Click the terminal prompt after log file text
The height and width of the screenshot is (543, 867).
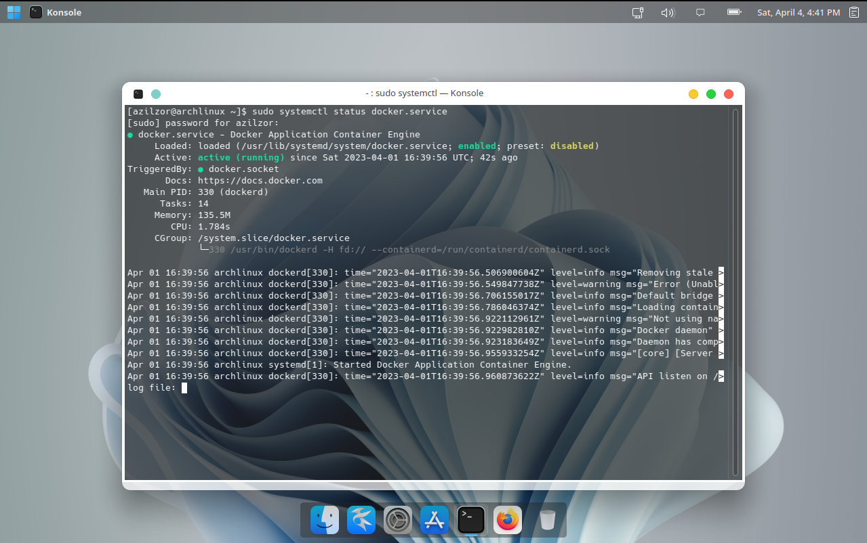[x=183, y=387]
